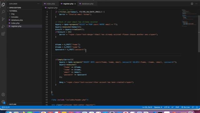The image size is (200, 113).
Task: Open the Source Control view
Action: (3, 19)
